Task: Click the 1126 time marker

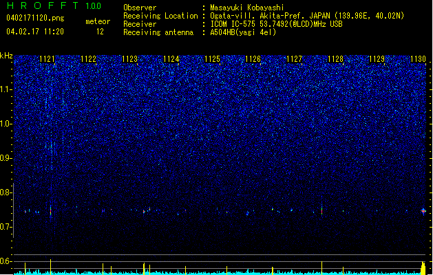Action: point(253,58)
